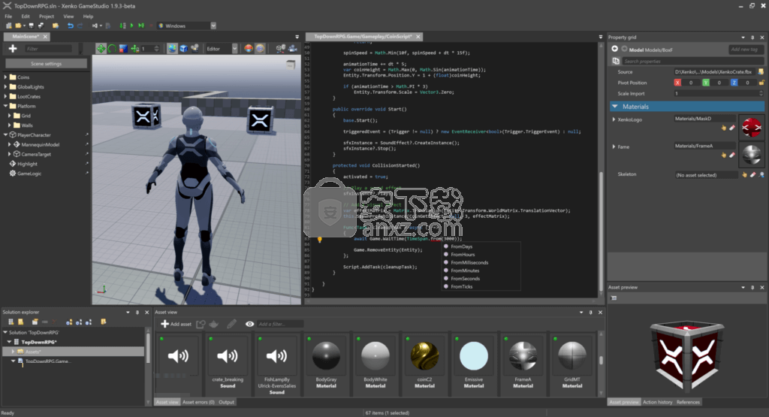769x417 pixels.
Task: Switch to the Action history tab
Action: [657, 402]
